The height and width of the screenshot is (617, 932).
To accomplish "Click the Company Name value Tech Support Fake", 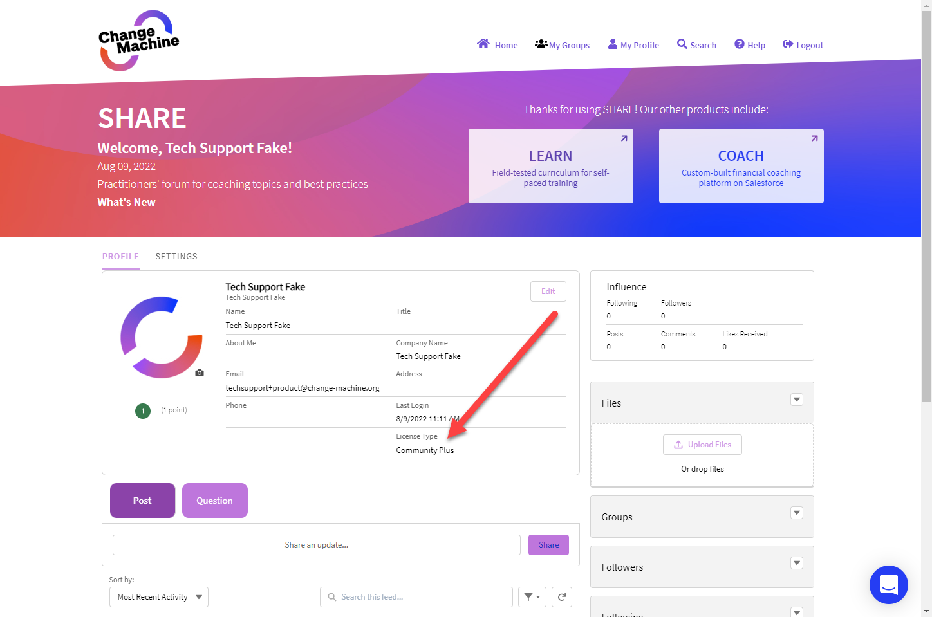I will [428, 356].
